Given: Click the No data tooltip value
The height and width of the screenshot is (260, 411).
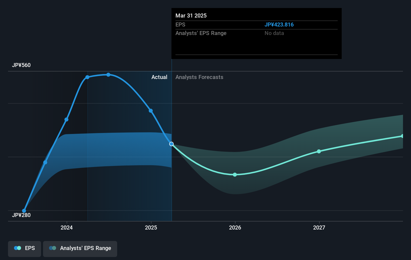Looking at the screenshot, I should point(274,33).
